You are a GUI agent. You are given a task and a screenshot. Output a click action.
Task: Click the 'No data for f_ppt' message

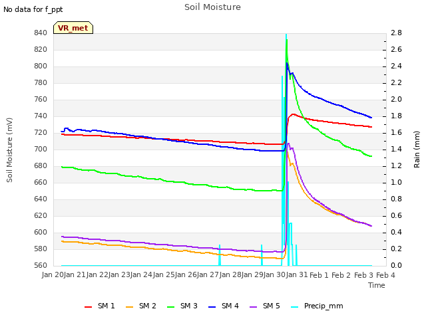[x=33, y=10]
